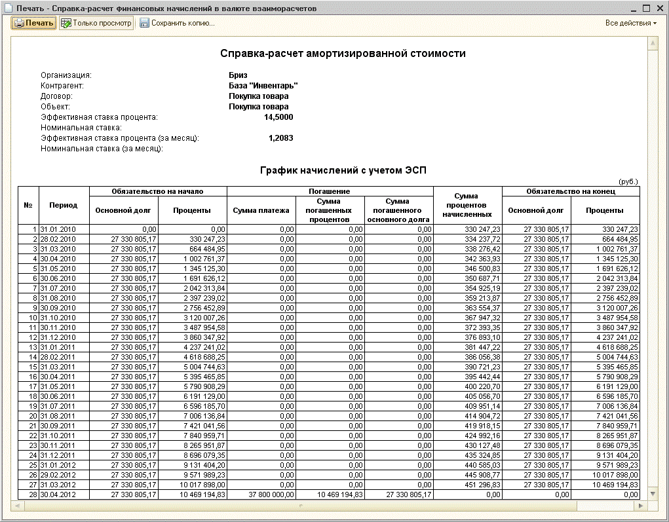Click the vertical scrollbar track

click(652, 262)
